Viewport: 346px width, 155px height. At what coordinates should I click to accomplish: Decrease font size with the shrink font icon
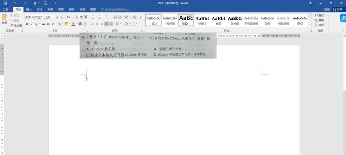[62, 17]
